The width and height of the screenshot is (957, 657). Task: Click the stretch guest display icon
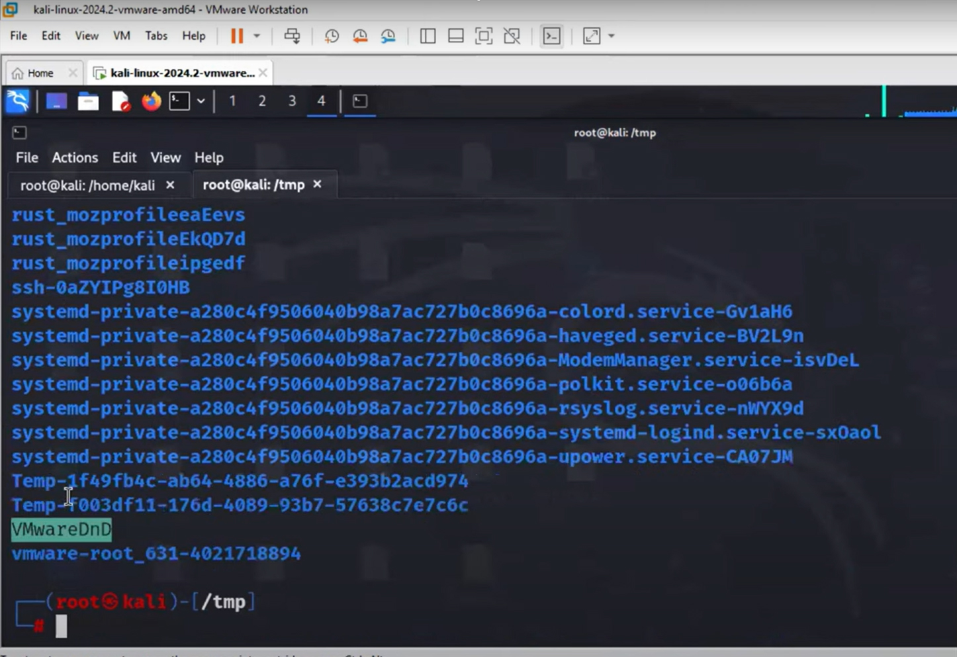[x=592, y=36]
